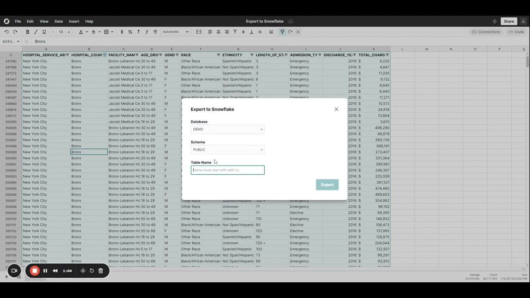Toggle underline formatting

point(44,32)
